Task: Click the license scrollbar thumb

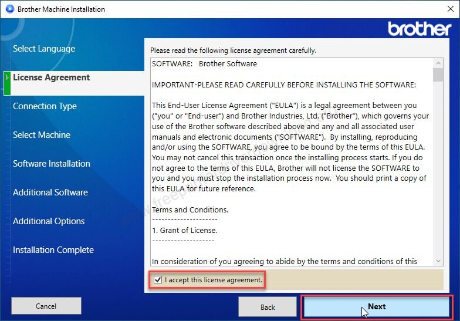Action: 438,75
